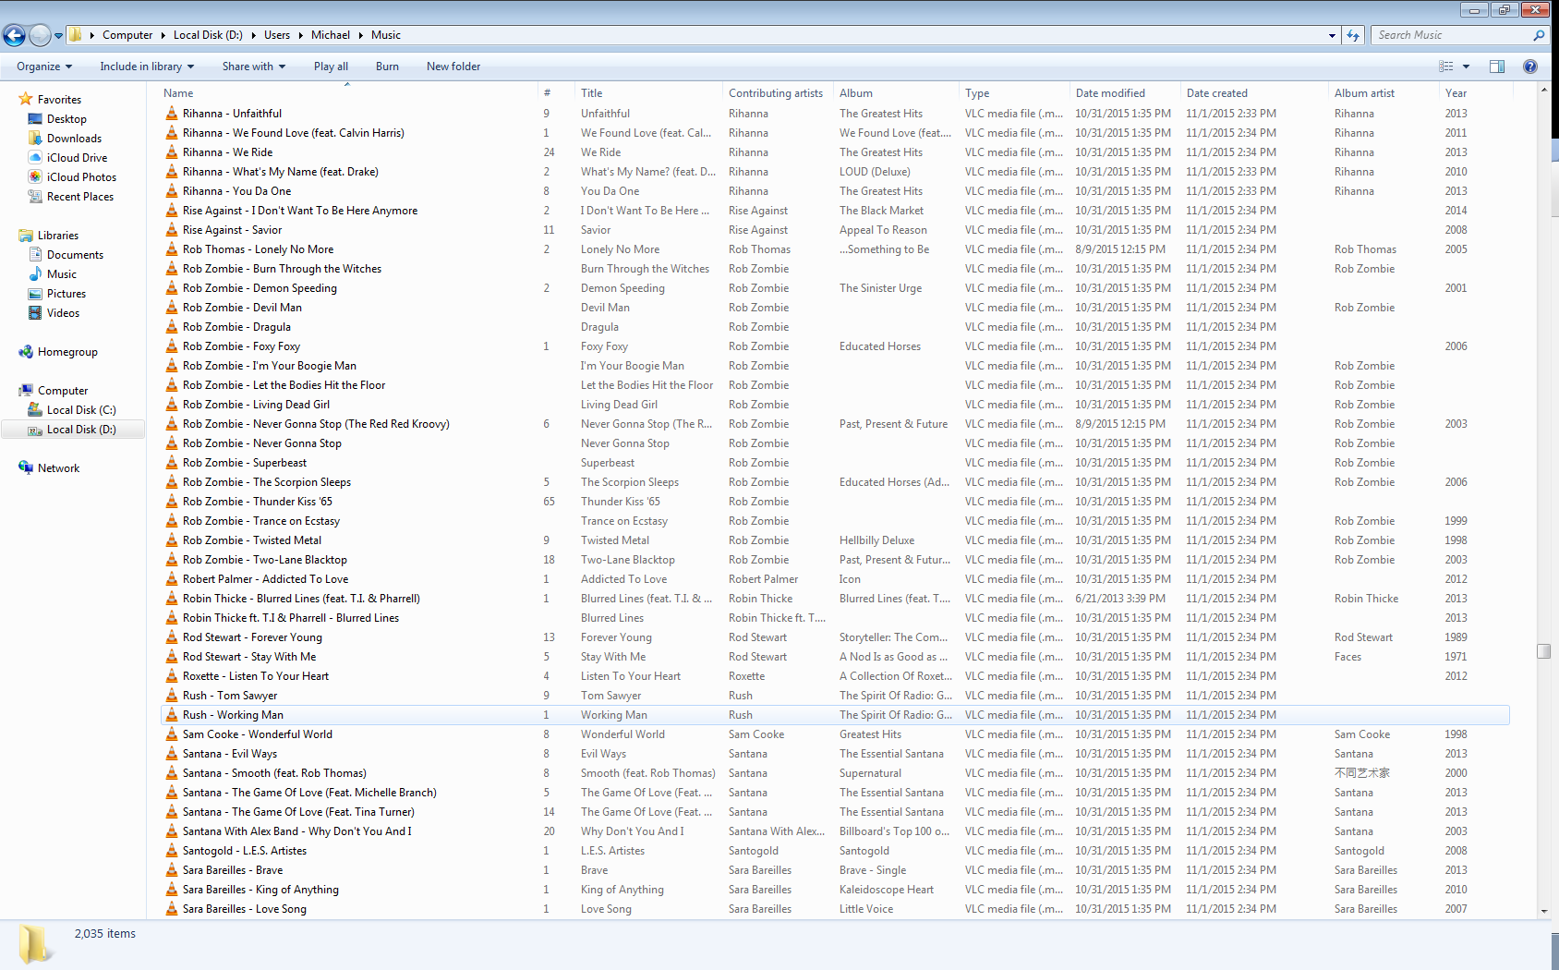The image size is (1559, 970).
Task: Select Users in the address breadcrumb
Action: (277, 35)
